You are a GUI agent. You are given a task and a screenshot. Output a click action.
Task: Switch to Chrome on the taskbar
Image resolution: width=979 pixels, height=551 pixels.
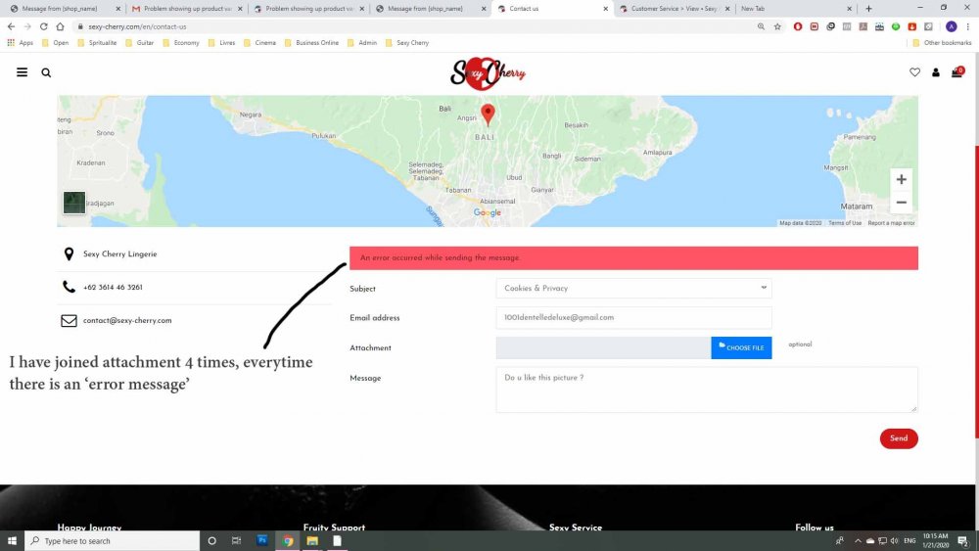point(287,541)
